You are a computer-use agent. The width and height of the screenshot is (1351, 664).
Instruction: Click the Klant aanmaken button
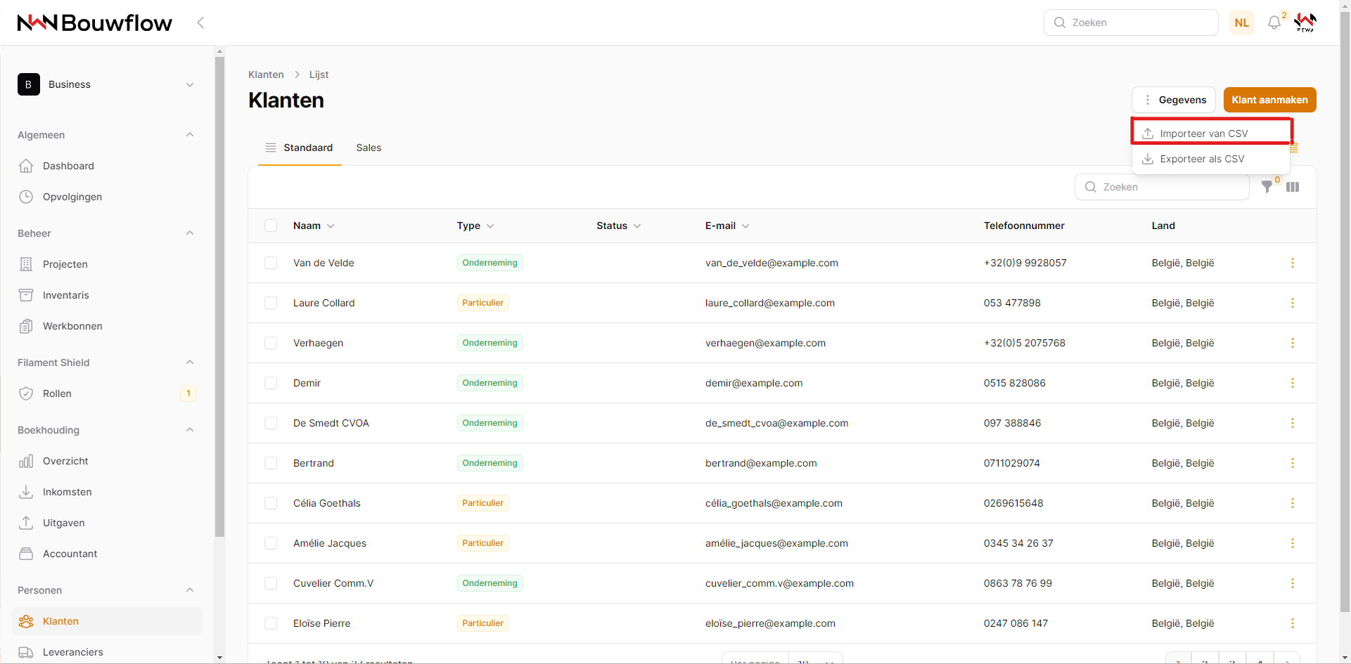(x=1269, y=100)
